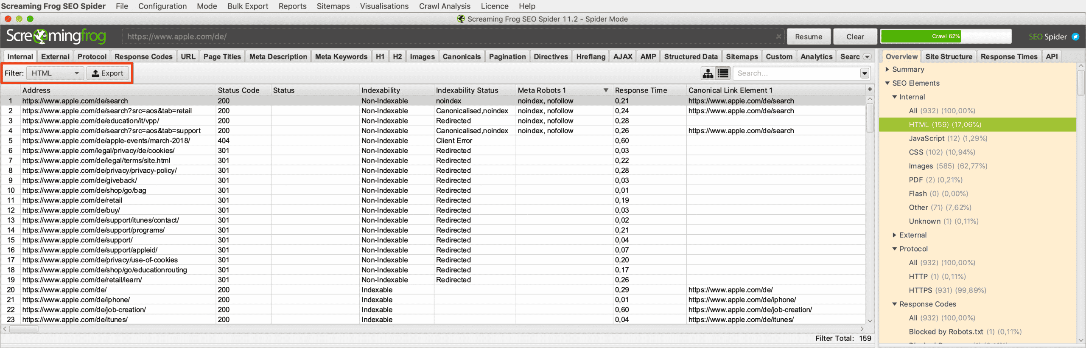Select CSS (102) in the tree
This screenshot has height=348, width=1086.
(x=942, y=152)
